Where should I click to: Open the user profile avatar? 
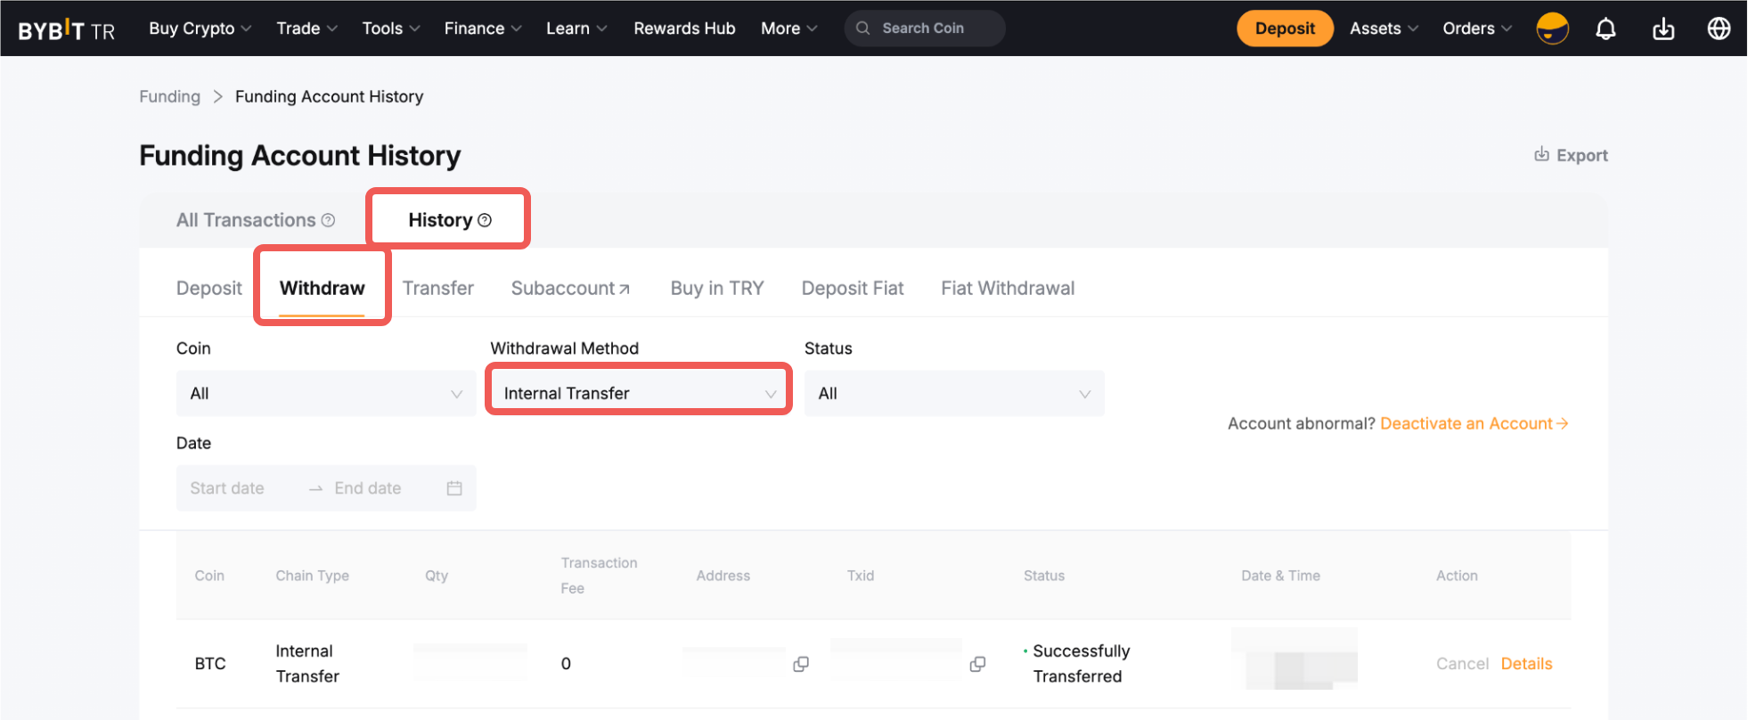pyautogui.click(x=1552, y=29)
